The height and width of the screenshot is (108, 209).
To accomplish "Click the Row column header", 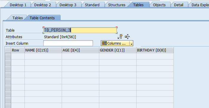I will pyautogui.click(x=18, y=50).
